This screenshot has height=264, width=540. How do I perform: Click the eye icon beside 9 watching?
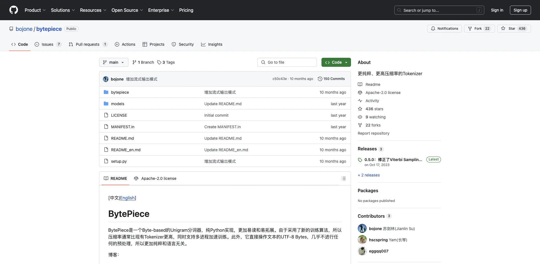(360, 117)
